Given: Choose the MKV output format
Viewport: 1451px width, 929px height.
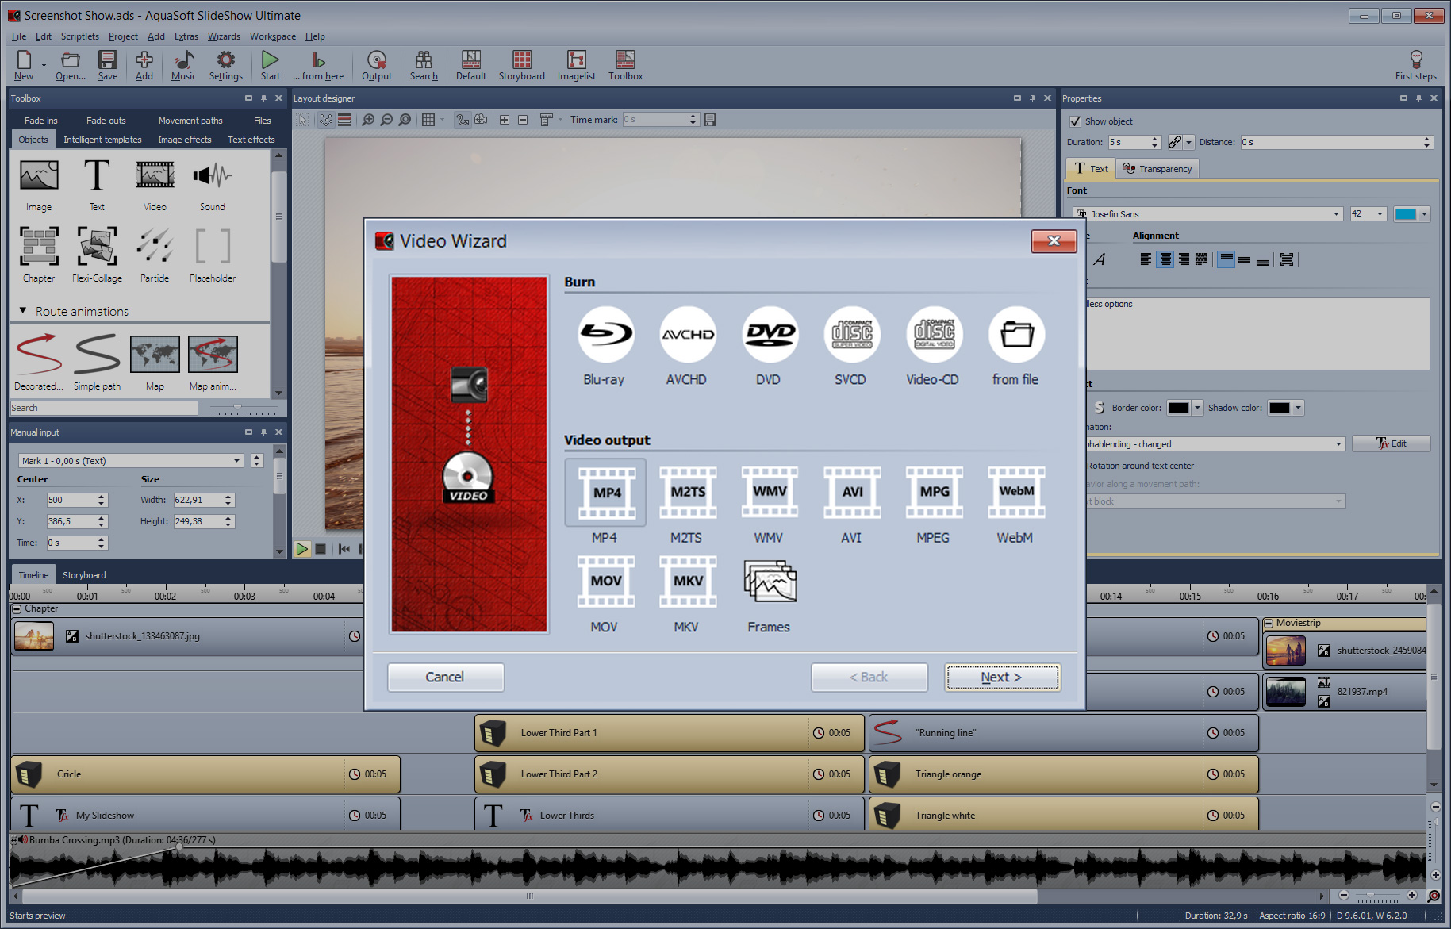Looking at the screenshot, I should 687,582.
